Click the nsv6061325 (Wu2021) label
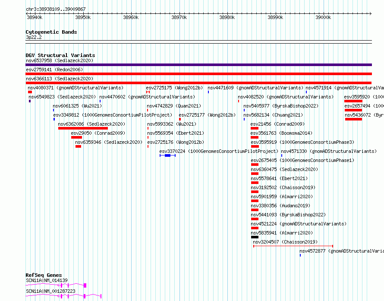Image resolution: width=384 pixels, height=301 pixels. 77,106
